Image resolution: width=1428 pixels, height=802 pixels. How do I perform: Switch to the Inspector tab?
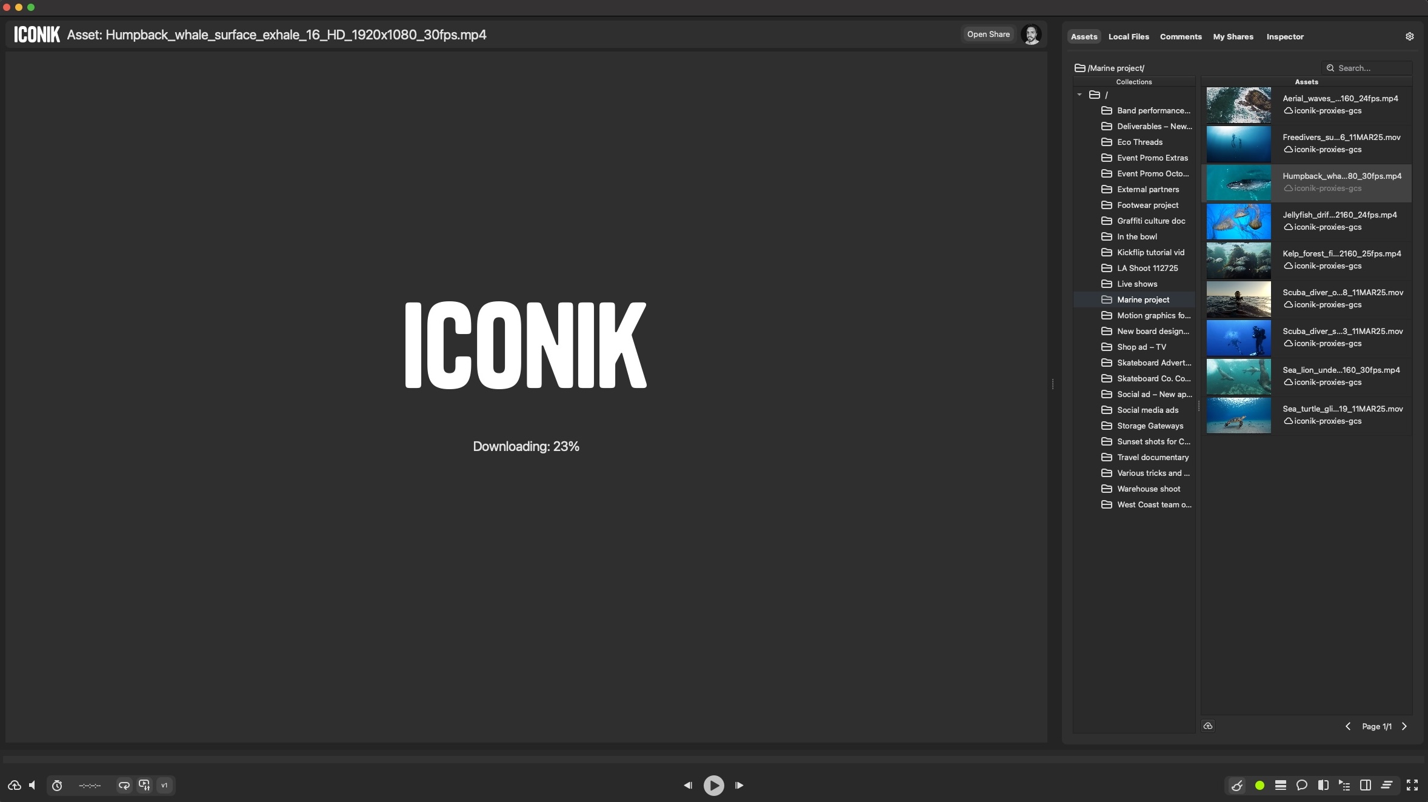point(1284,36)
